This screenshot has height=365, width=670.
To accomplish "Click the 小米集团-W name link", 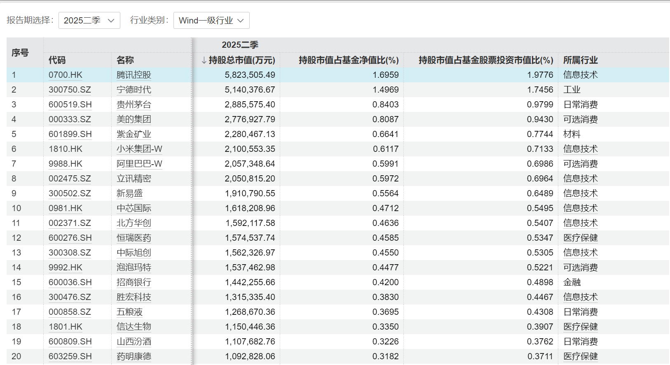I will pyautogui.click(x=139, y=149).
